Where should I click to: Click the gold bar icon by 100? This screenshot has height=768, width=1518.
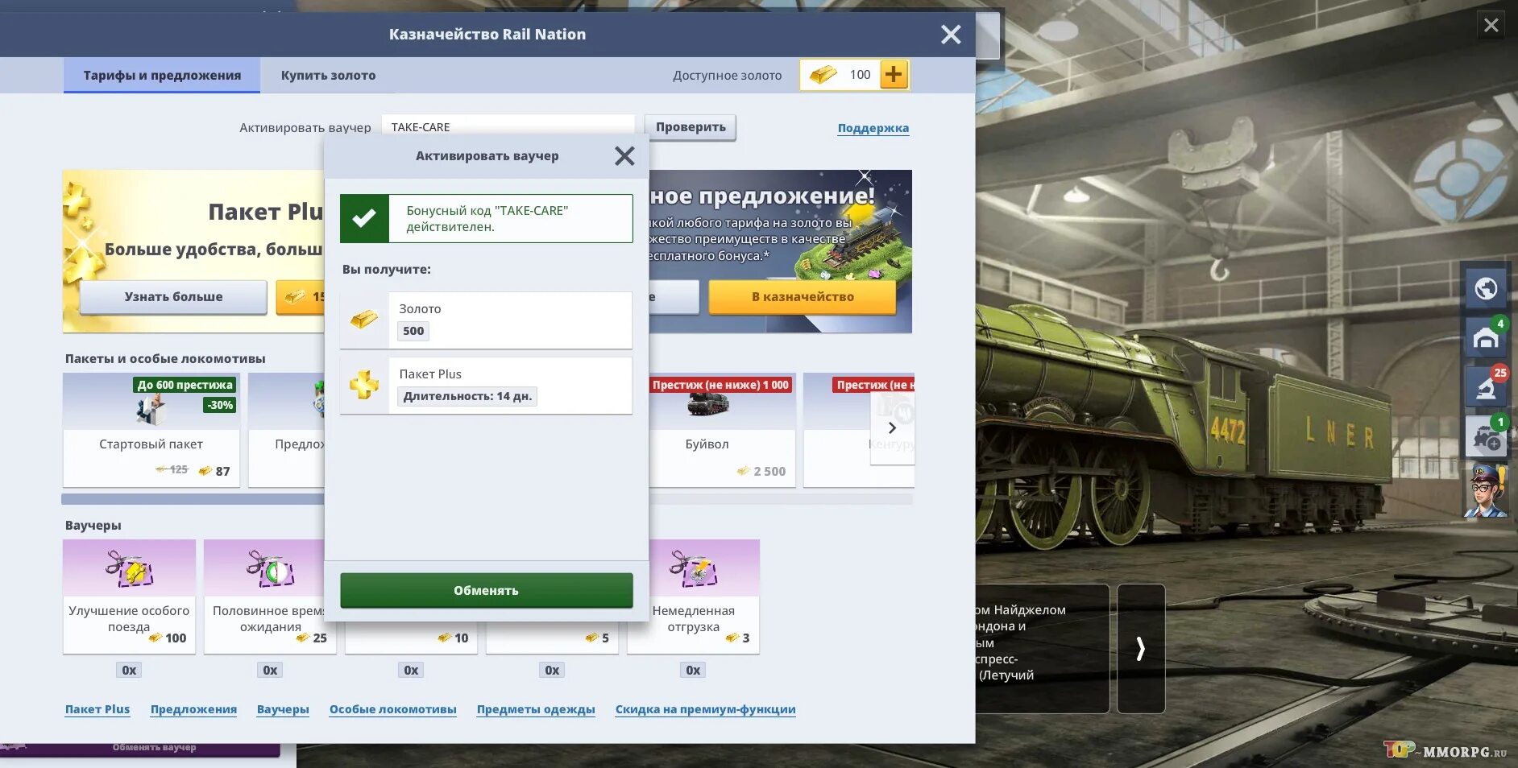(x=823, y=75)
